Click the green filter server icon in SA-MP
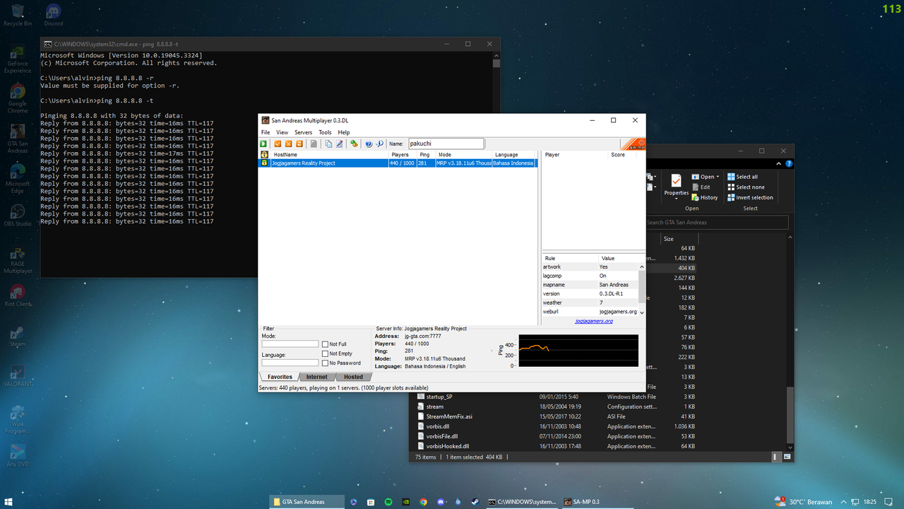The width and height of the screenshot is (904, 509). [x=354, y=144]
